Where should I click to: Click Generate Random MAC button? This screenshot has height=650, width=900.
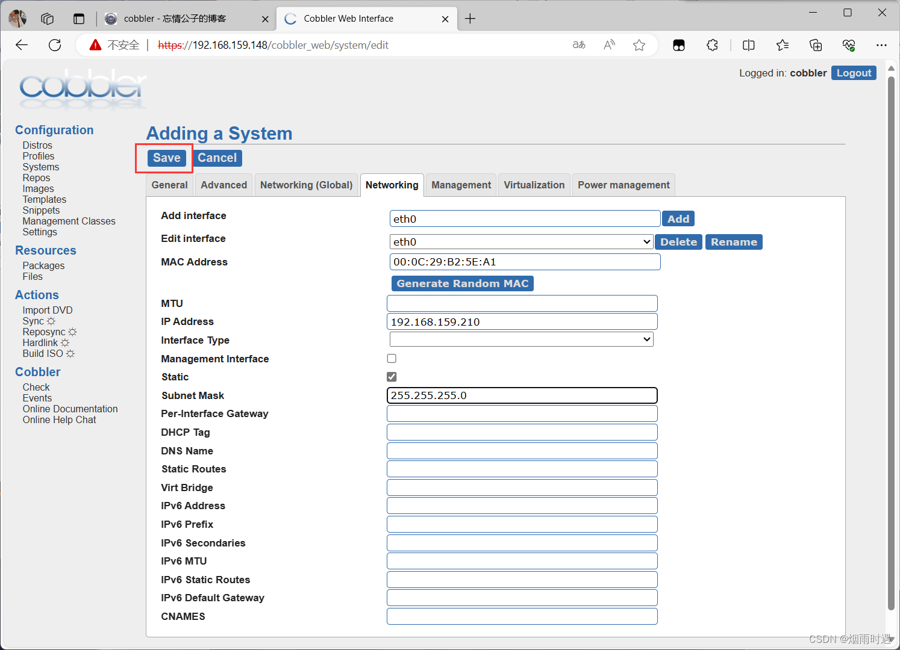click(x=463, y=283)
